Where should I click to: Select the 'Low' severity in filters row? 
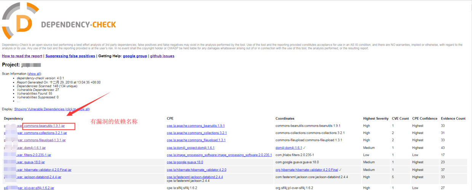[366, 155]
